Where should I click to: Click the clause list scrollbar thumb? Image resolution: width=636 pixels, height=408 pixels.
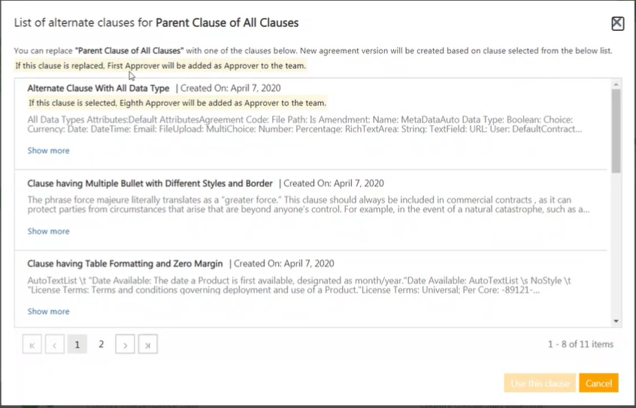616,131
